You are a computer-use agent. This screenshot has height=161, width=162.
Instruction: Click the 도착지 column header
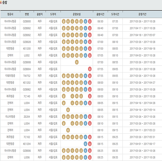click(53, 14)
